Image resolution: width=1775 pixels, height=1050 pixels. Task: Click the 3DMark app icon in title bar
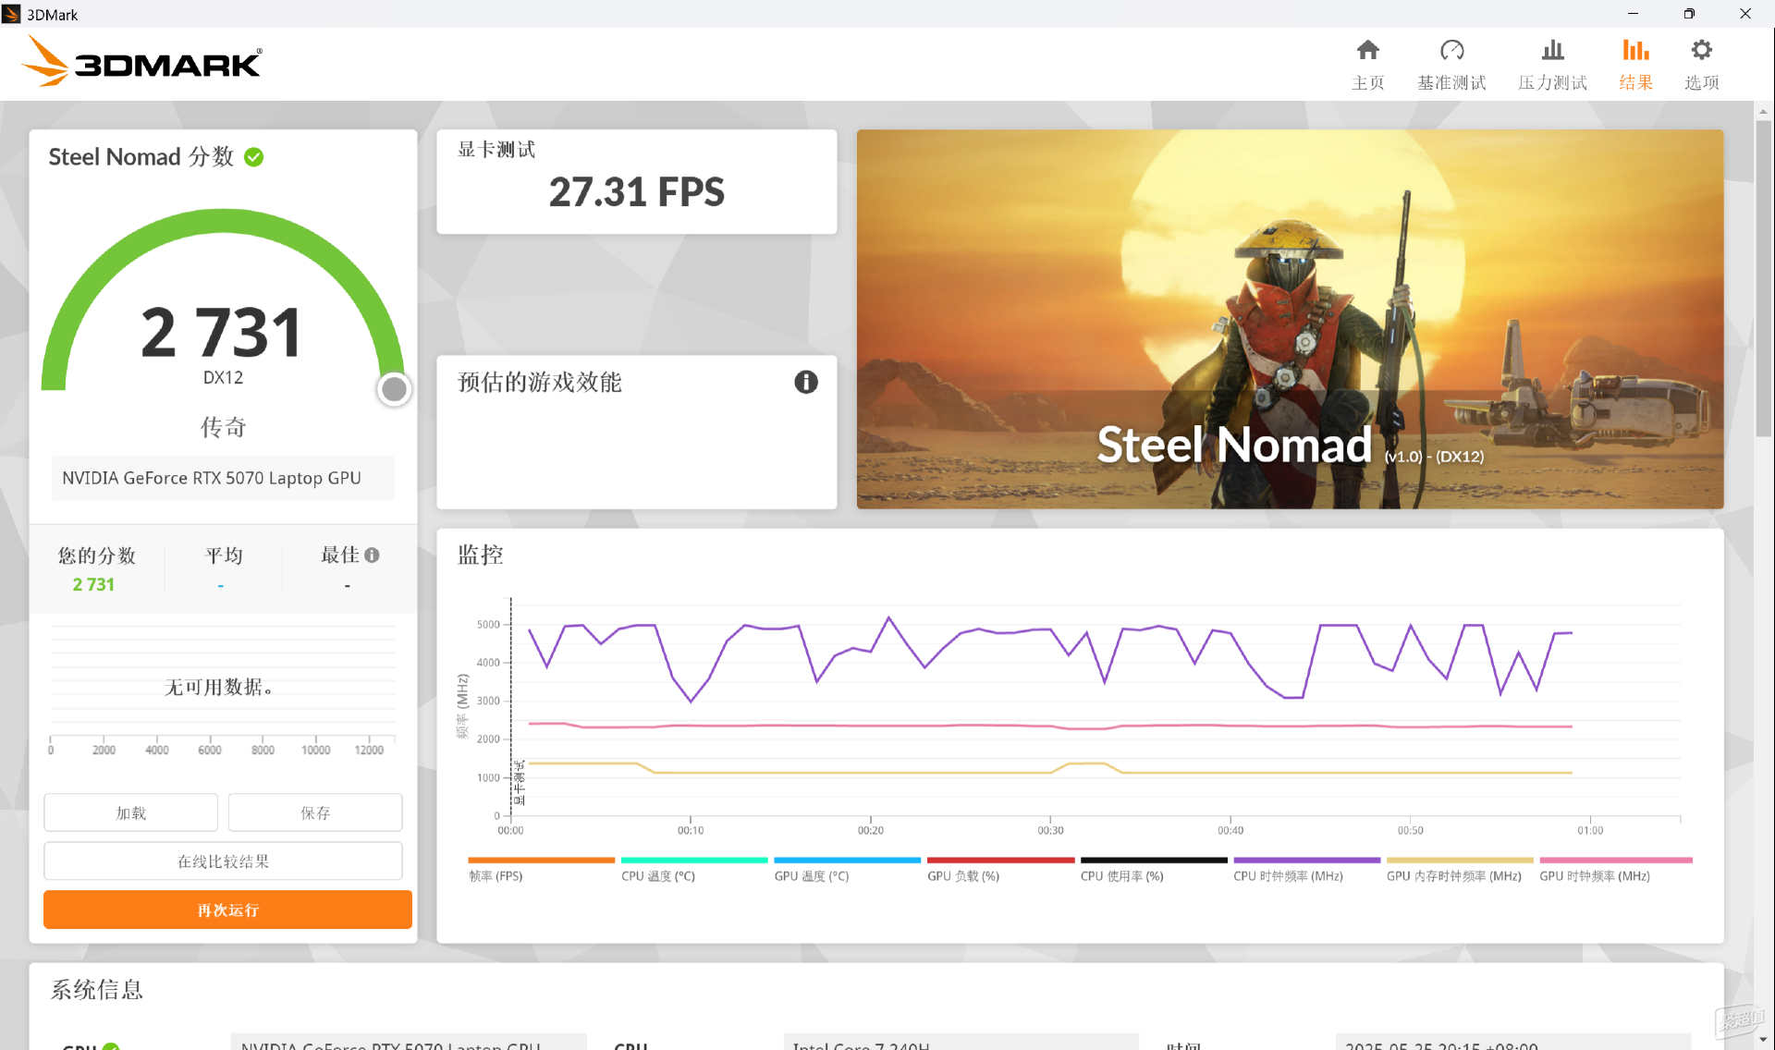(x=12, y=14)
